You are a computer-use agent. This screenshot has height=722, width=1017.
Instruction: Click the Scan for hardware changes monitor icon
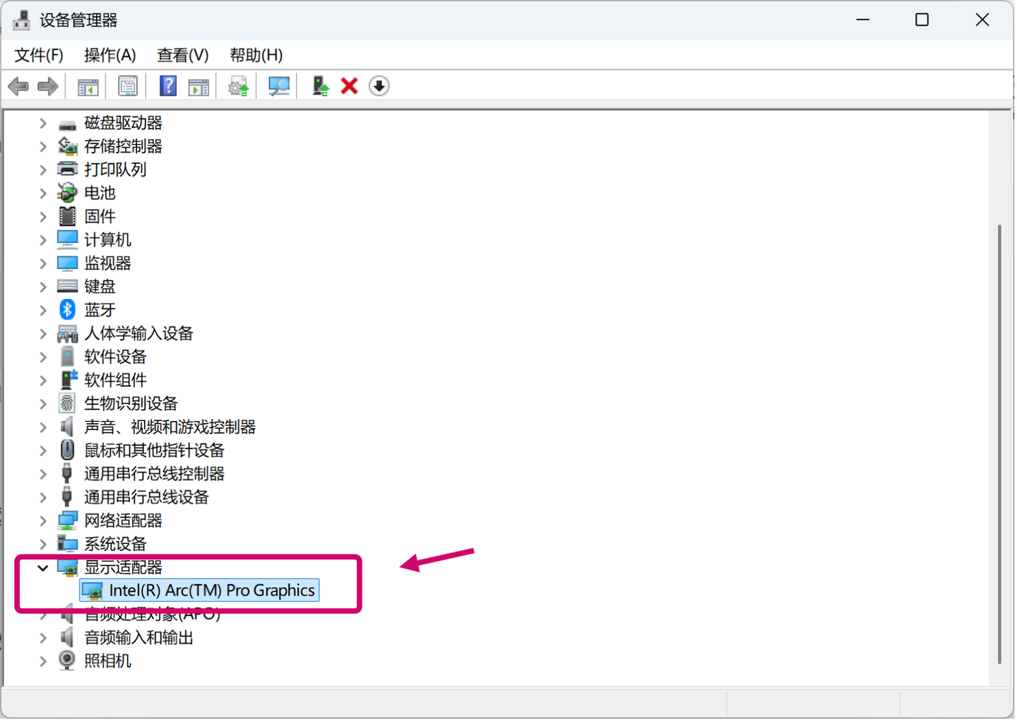tap(279, 86)
